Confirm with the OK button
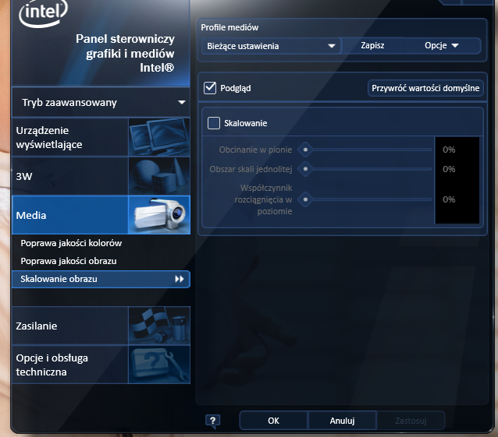The width and height of the screenshot is (498, 437). pyautogui.click(x=273, y=421)
